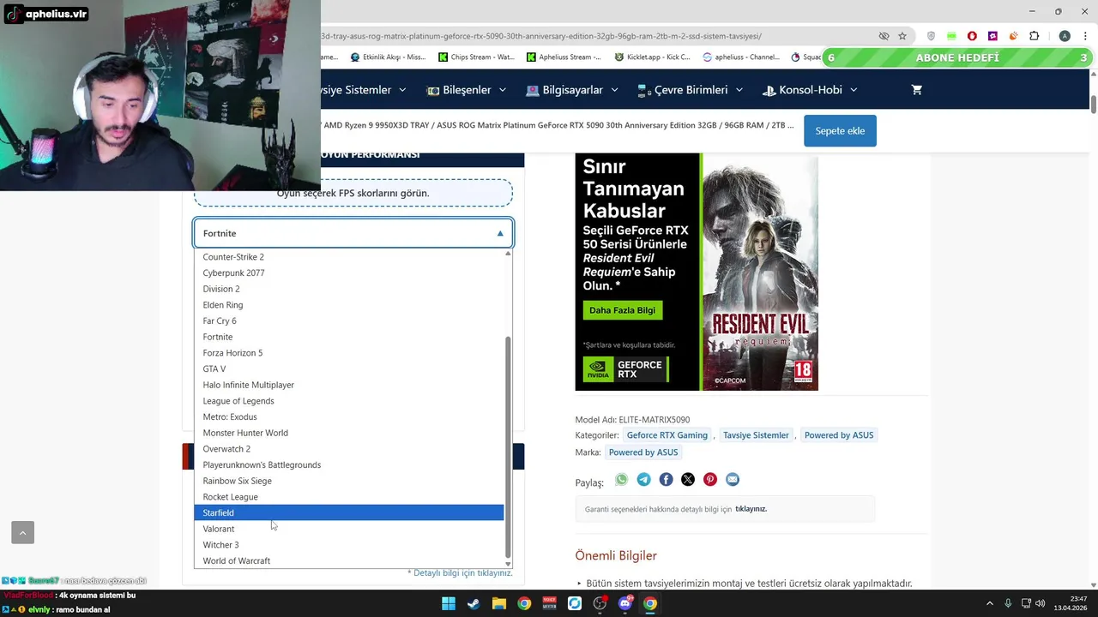Add product with Sepete ekle button
1098x617 pixels.
[x=840, y=131]
